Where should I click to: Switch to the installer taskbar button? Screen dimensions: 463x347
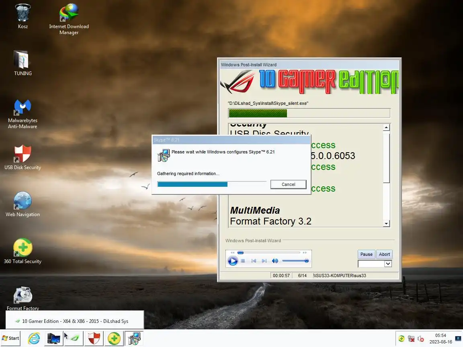(x=134, y=338)
